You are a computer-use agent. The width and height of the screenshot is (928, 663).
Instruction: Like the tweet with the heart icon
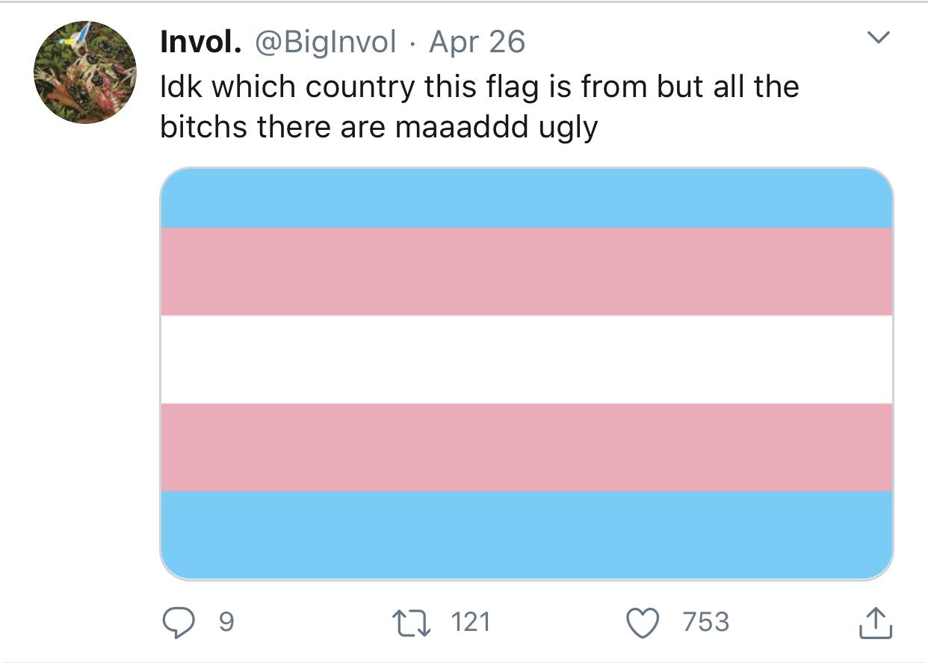point(643,623)
